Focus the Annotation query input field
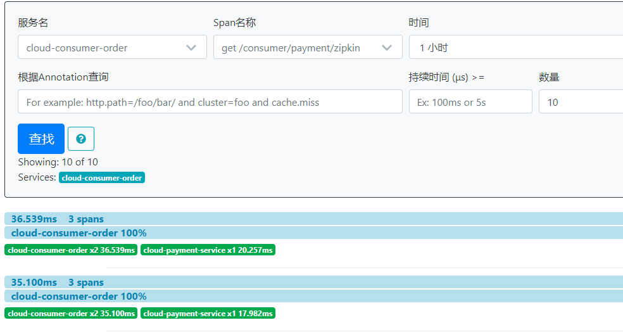623x332 pixels. coord(210,102)
